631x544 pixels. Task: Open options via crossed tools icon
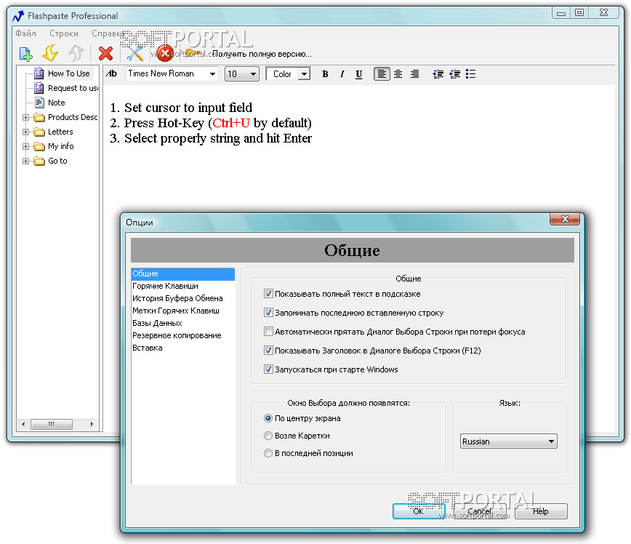point(134,54)
